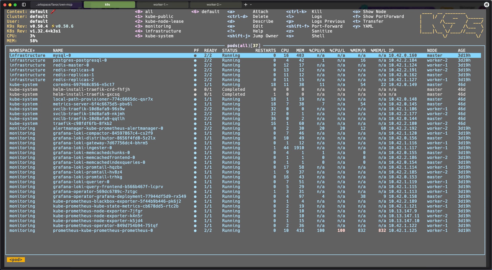Click the K8s Rev v1.32.4+k3s1 value
This screenshot has height=270, width=492.
pyautogui.click(x=45, y=31)
